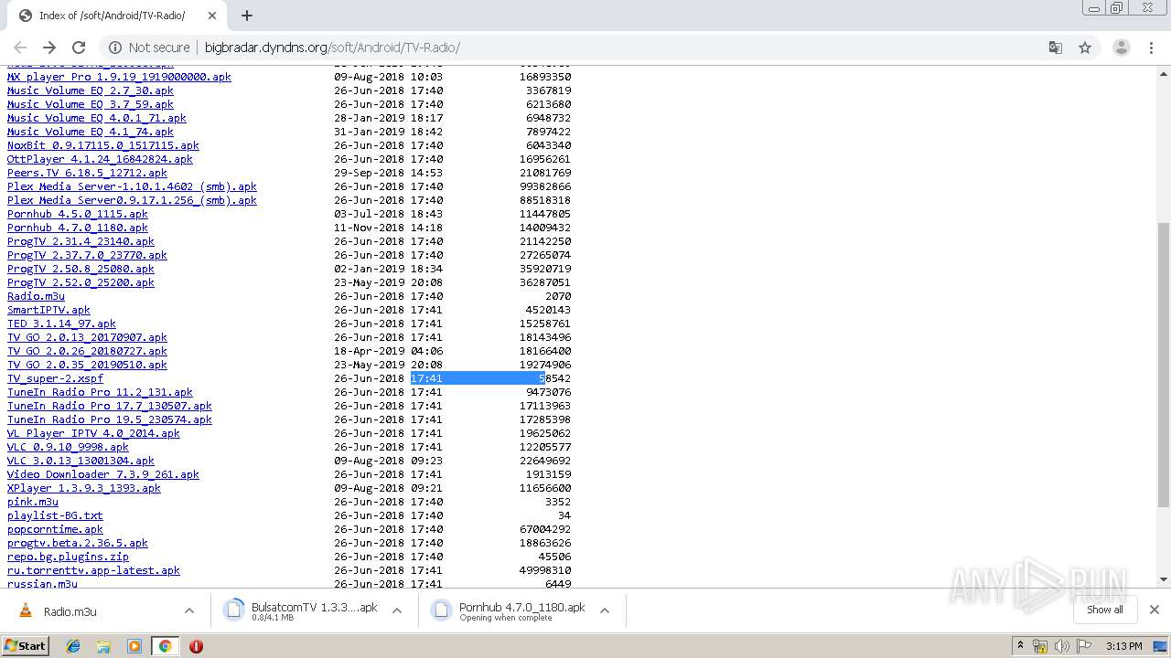Image resolution: width=1171 pixels, height=658 pixels.
Task: Open TV GO 2.0.35_20190510.apk link
Action: tap(87, 365)
